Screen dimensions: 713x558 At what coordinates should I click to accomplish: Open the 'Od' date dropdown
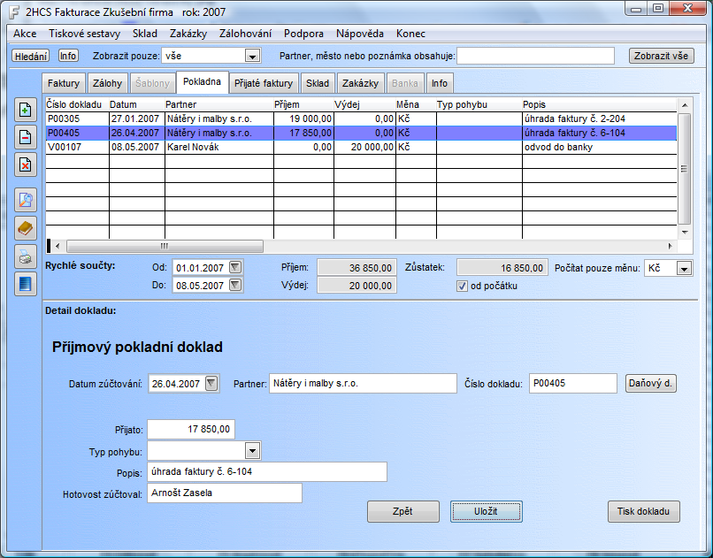pos(234,267)
